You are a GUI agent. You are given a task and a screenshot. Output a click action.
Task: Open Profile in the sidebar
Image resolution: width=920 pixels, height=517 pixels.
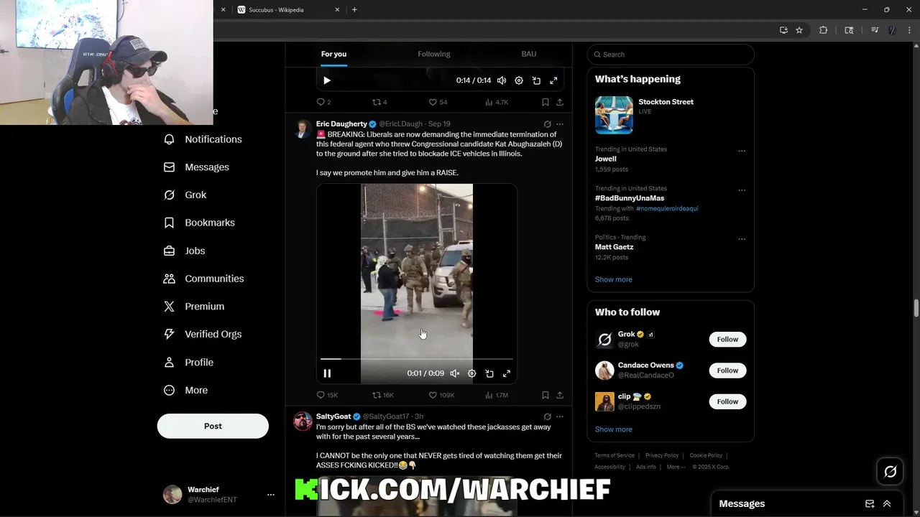coord(188,362)
